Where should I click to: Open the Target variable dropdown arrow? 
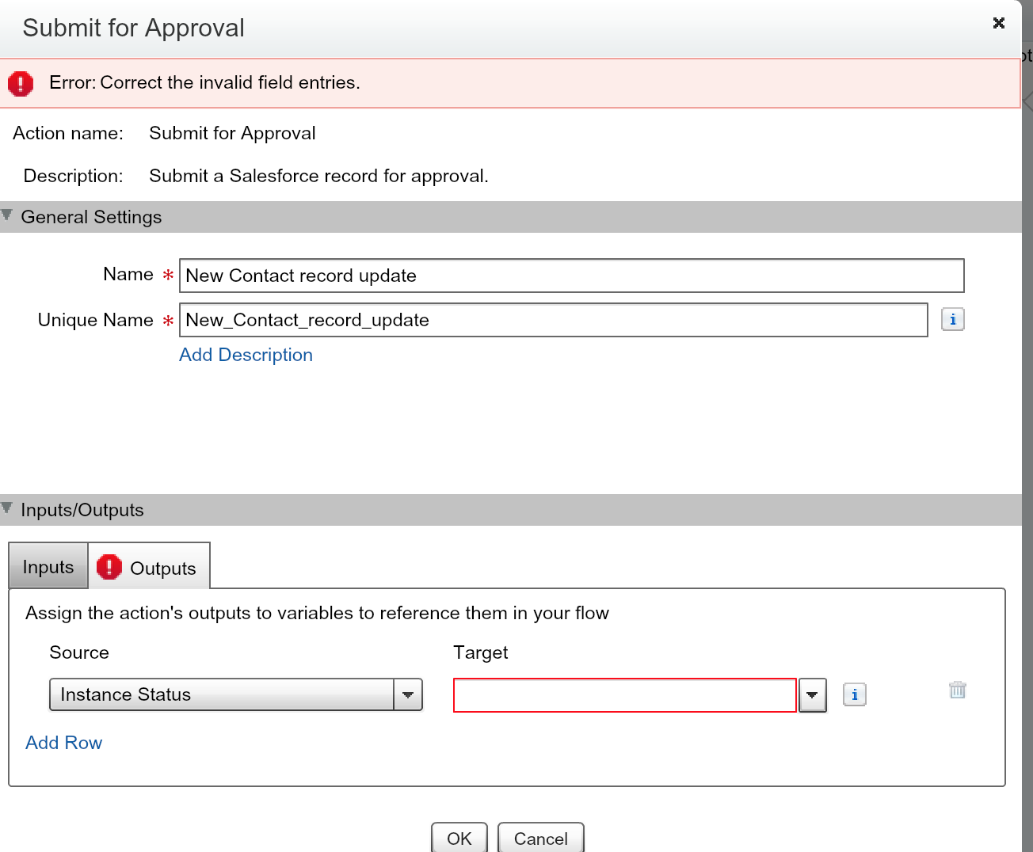coord(812,695)
